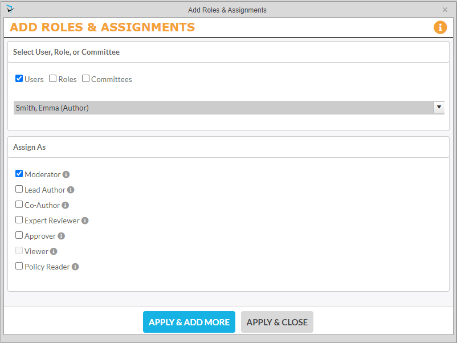Viewport: 457px width, 343px height.
Task: Click the Viewer info icon
Action: point(54,251)
